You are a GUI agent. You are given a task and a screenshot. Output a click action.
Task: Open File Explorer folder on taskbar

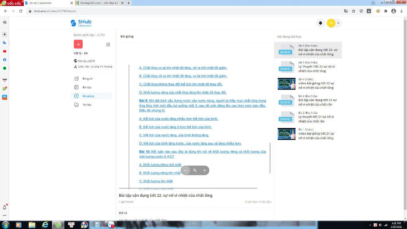click(32, 225)
